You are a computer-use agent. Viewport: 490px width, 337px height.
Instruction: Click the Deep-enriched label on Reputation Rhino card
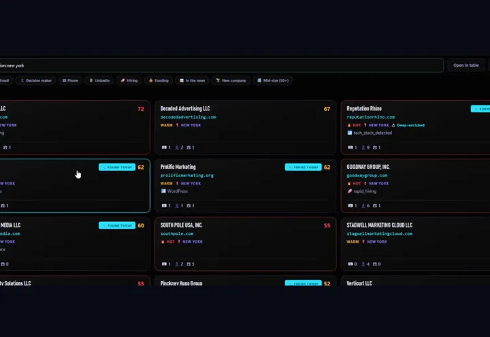pyautogui.click(x=410, y=125)
